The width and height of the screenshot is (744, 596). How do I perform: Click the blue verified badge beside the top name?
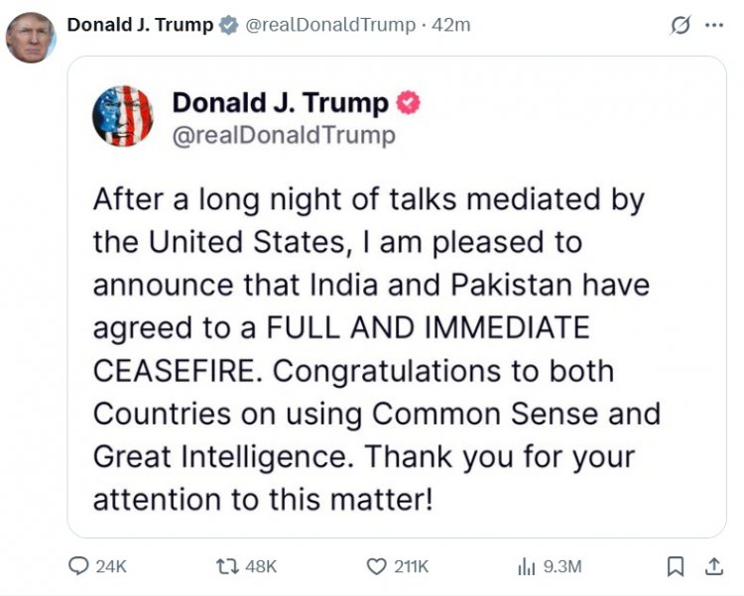[229, 26]
